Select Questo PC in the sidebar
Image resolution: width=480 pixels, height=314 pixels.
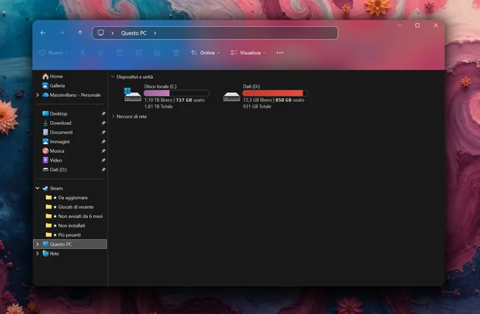[70, 244]
